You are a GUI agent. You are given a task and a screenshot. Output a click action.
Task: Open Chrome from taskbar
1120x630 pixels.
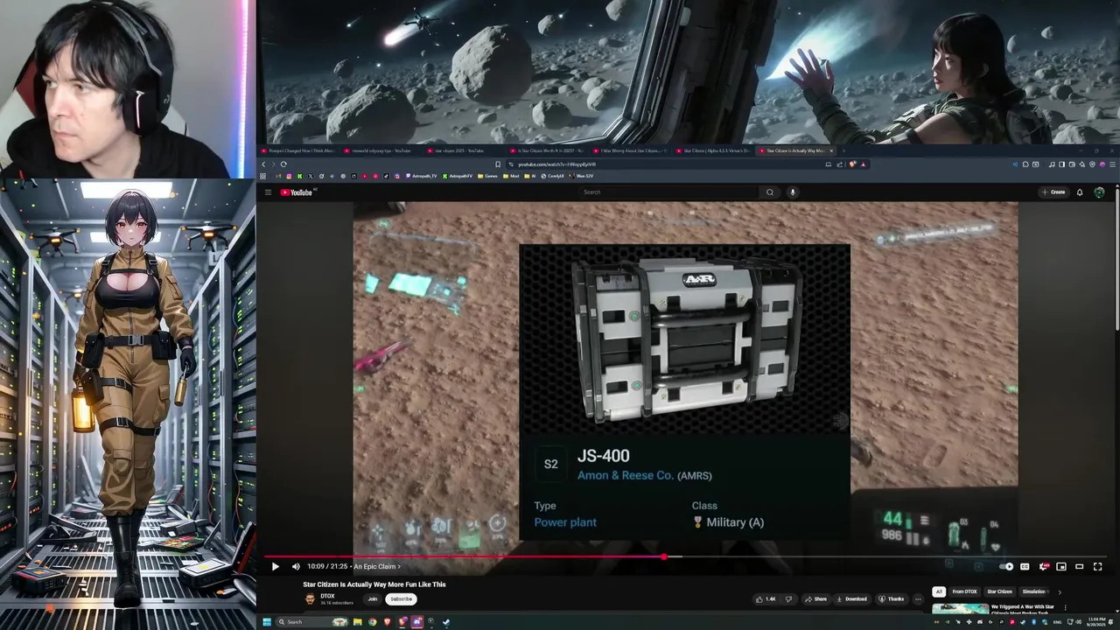point(372,622)
